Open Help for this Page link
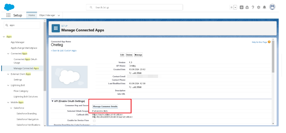The height and width of the screenshot is (133, 286). [x=259, y=42]
